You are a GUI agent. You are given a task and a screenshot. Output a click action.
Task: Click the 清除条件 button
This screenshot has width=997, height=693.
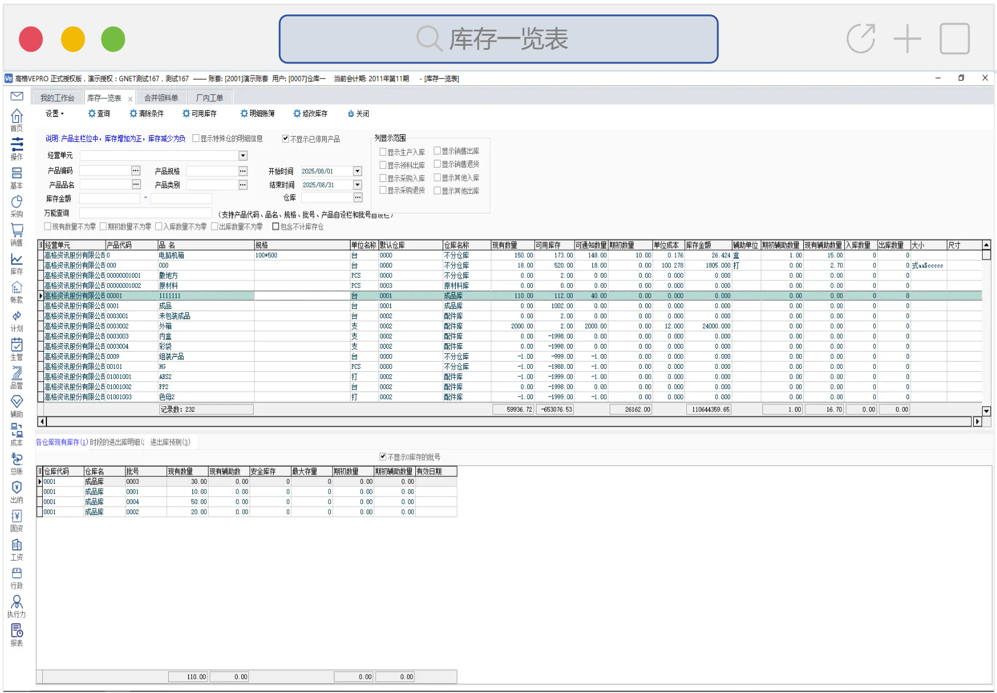point(147,113)
